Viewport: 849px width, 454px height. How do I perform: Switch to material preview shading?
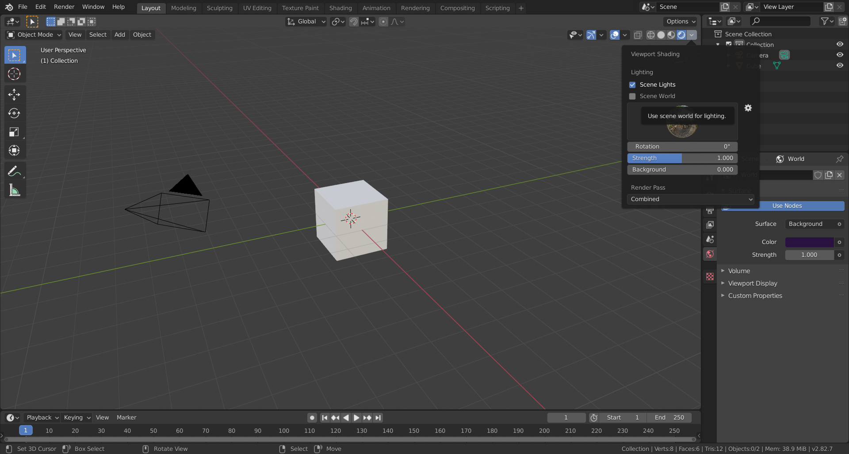671,35
